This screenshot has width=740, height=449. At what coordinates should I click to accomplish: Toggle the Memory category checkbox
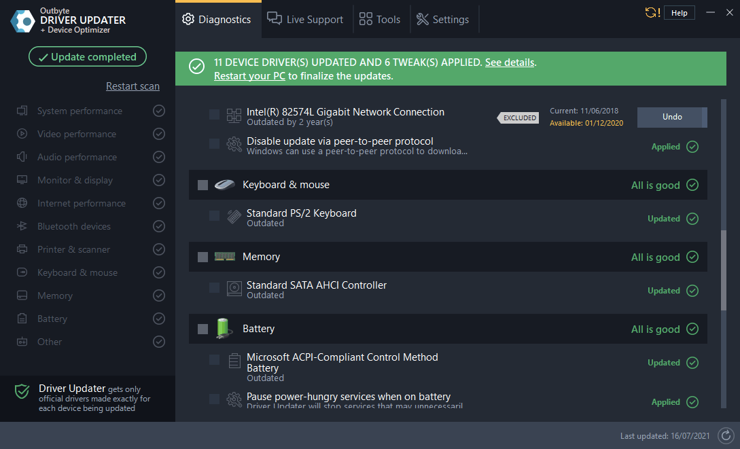[202, 257]
